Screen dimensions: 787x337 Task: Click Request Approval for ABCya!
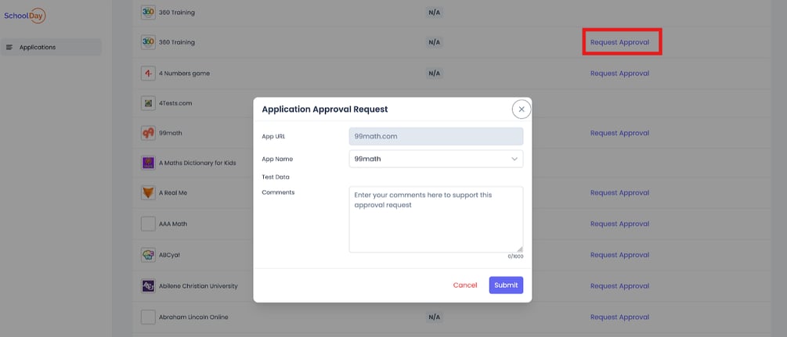(x=620, y=255)
